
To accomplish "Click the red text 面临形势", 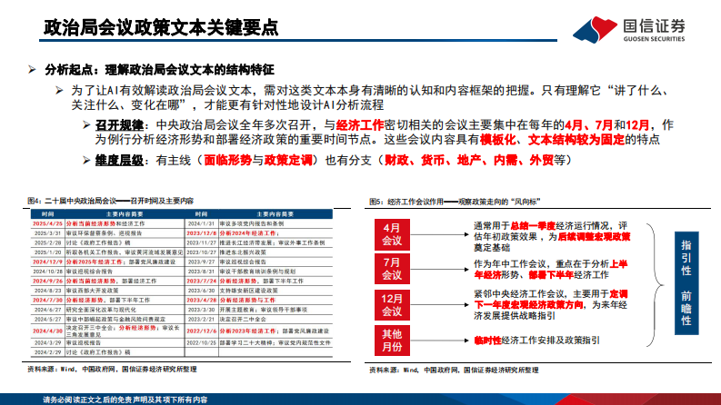I will click(227, 160).
